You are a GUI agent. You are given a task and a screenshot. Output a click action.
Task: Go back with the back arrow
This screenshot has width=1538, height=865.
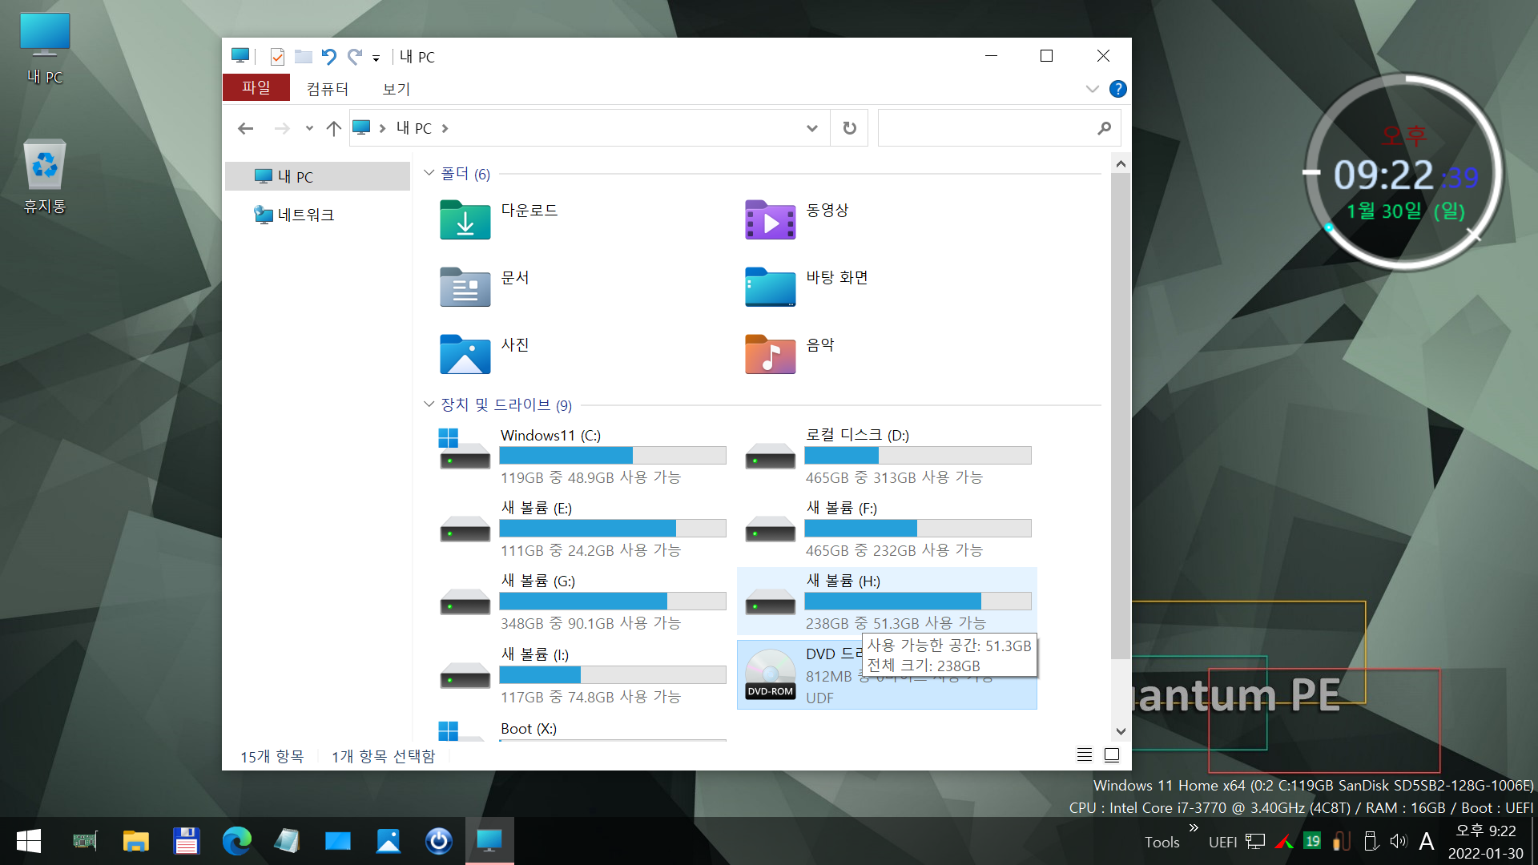pyautogui.click(x=246, y=128)
